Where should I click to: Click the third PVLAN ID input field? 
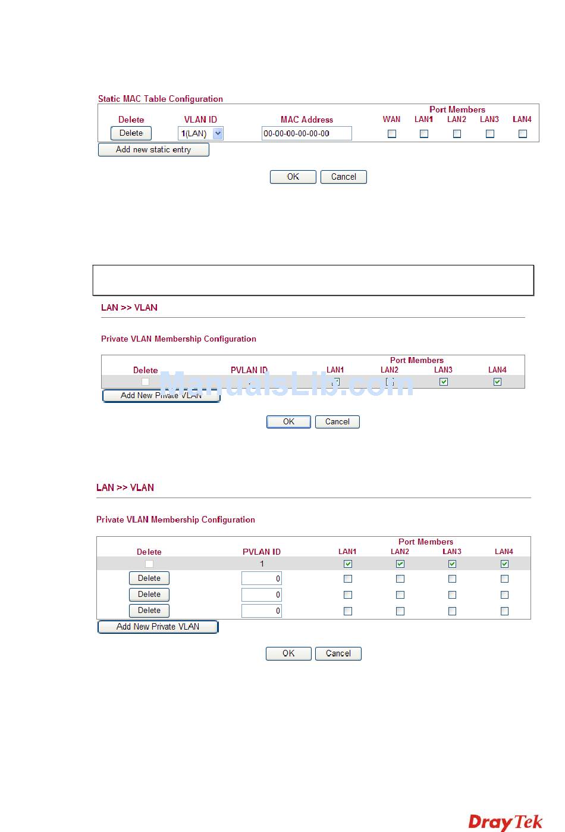coord(262,611)
